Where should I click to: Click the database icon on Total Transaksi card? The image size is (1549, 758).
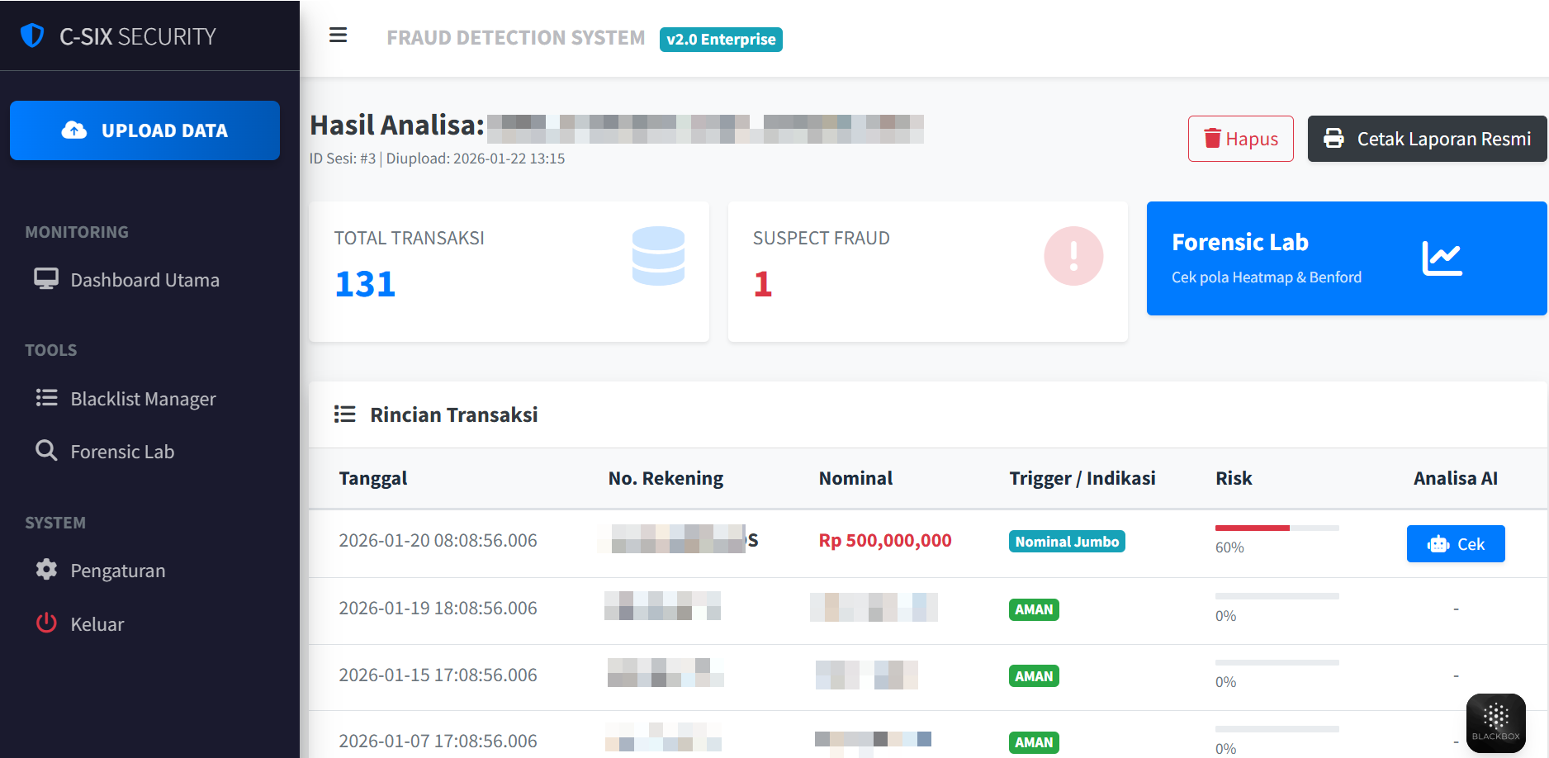click(x=658, y=256)
